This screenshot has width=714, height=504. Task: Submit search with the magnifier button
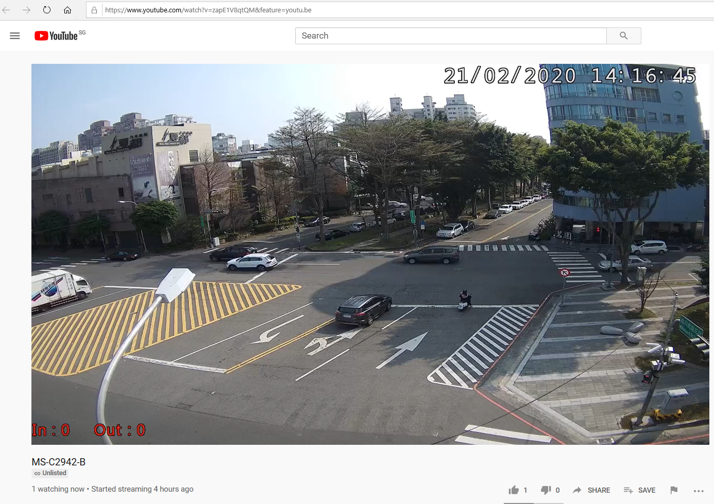tap(624, 36)
